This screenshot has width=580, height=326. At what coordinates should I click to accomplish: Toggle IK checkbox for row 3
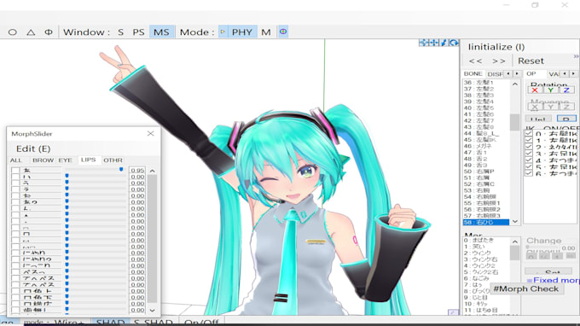coord(529,154)
